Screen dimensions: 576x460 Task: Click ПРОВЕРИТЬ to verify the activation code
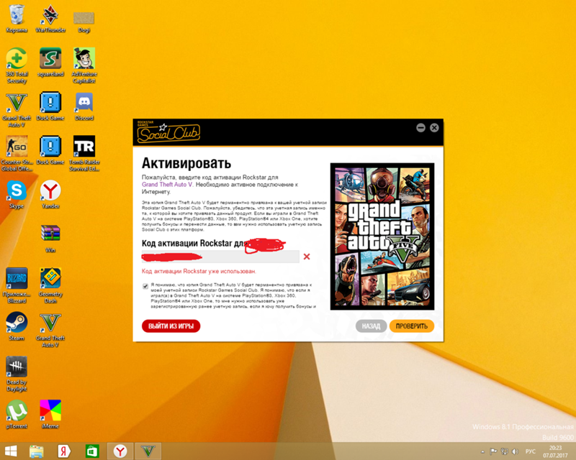(x=411, y=326)
